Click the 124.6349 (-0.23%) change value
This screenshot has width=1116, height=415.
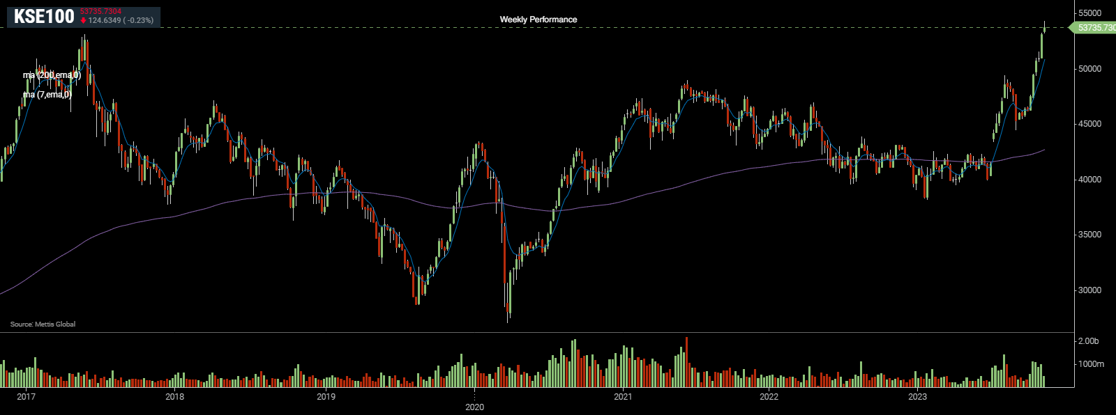(121, 21)
